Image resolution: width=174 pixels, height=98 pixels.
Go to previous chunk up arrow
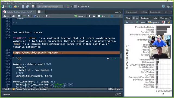click(89, 16)
